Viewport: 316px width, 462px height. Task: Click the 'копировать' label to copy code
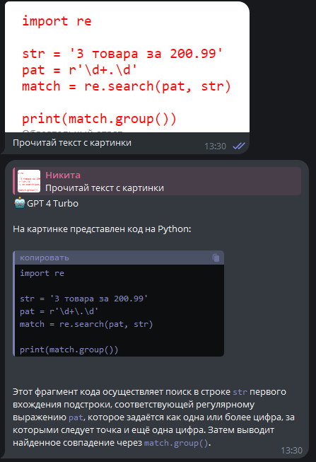tap(45, 258)
